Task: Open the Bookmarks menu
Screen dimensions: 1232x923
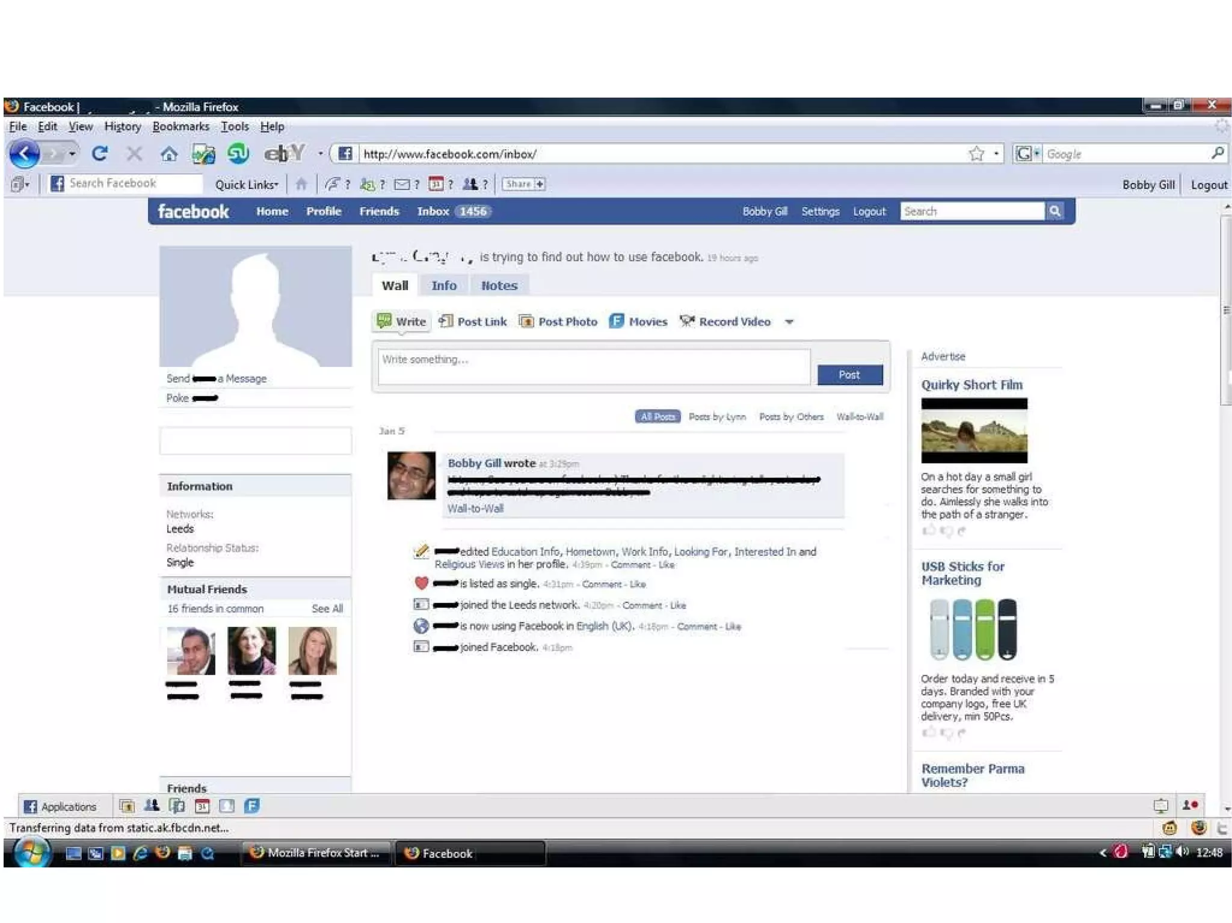Action: click(x=180, y=126)
